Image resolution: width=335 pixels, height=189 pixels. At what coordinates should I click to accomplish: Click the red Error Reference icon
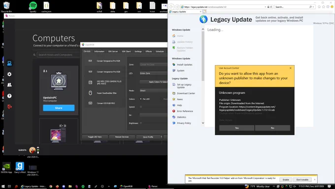coord(174,111)
